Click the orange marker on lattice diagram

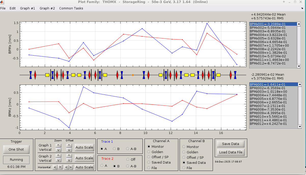coord(133,75)
